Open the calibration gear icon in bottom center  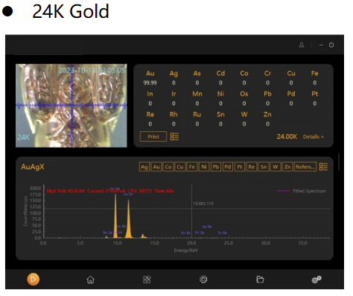pyautogui.click(x=203, y=280)
